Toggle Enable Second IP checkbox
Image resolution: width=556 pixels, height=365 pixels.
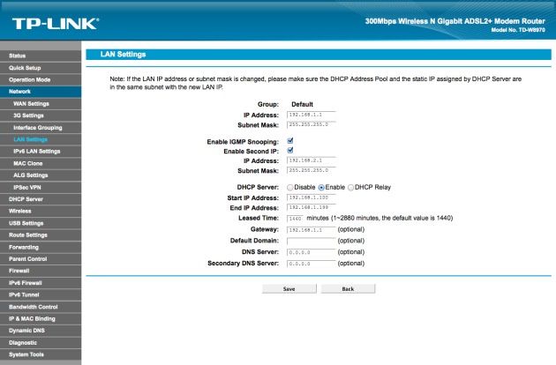tap(290, 150)
